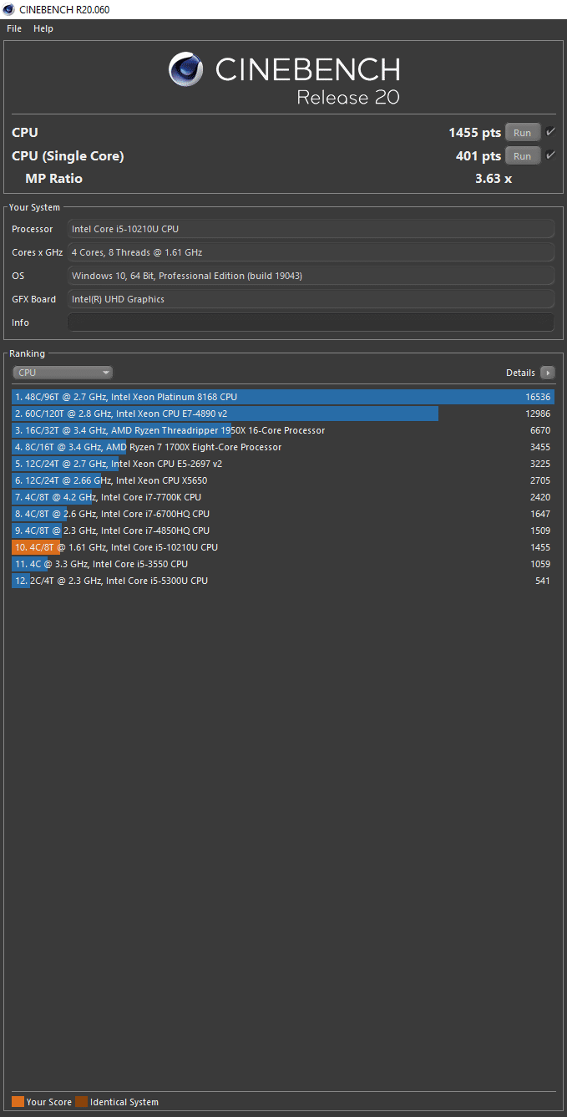Viewport: 567px width, 1117px height.
Task: Click the Cores x GHz field
Action: click(x=311, y=252)
